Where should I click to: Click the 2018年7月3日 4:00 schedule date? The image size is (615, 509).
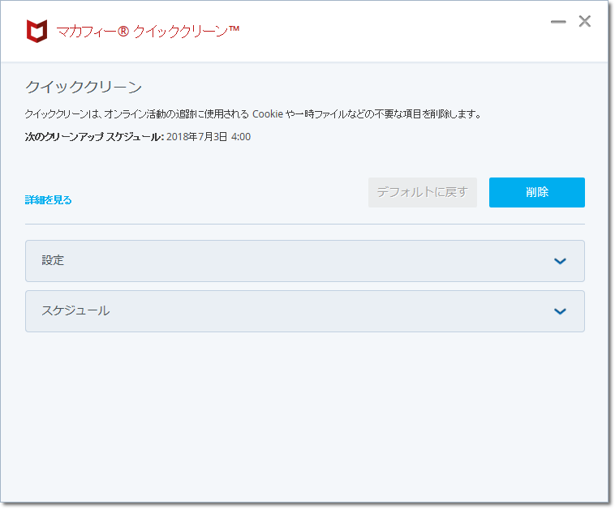(209, 137)
